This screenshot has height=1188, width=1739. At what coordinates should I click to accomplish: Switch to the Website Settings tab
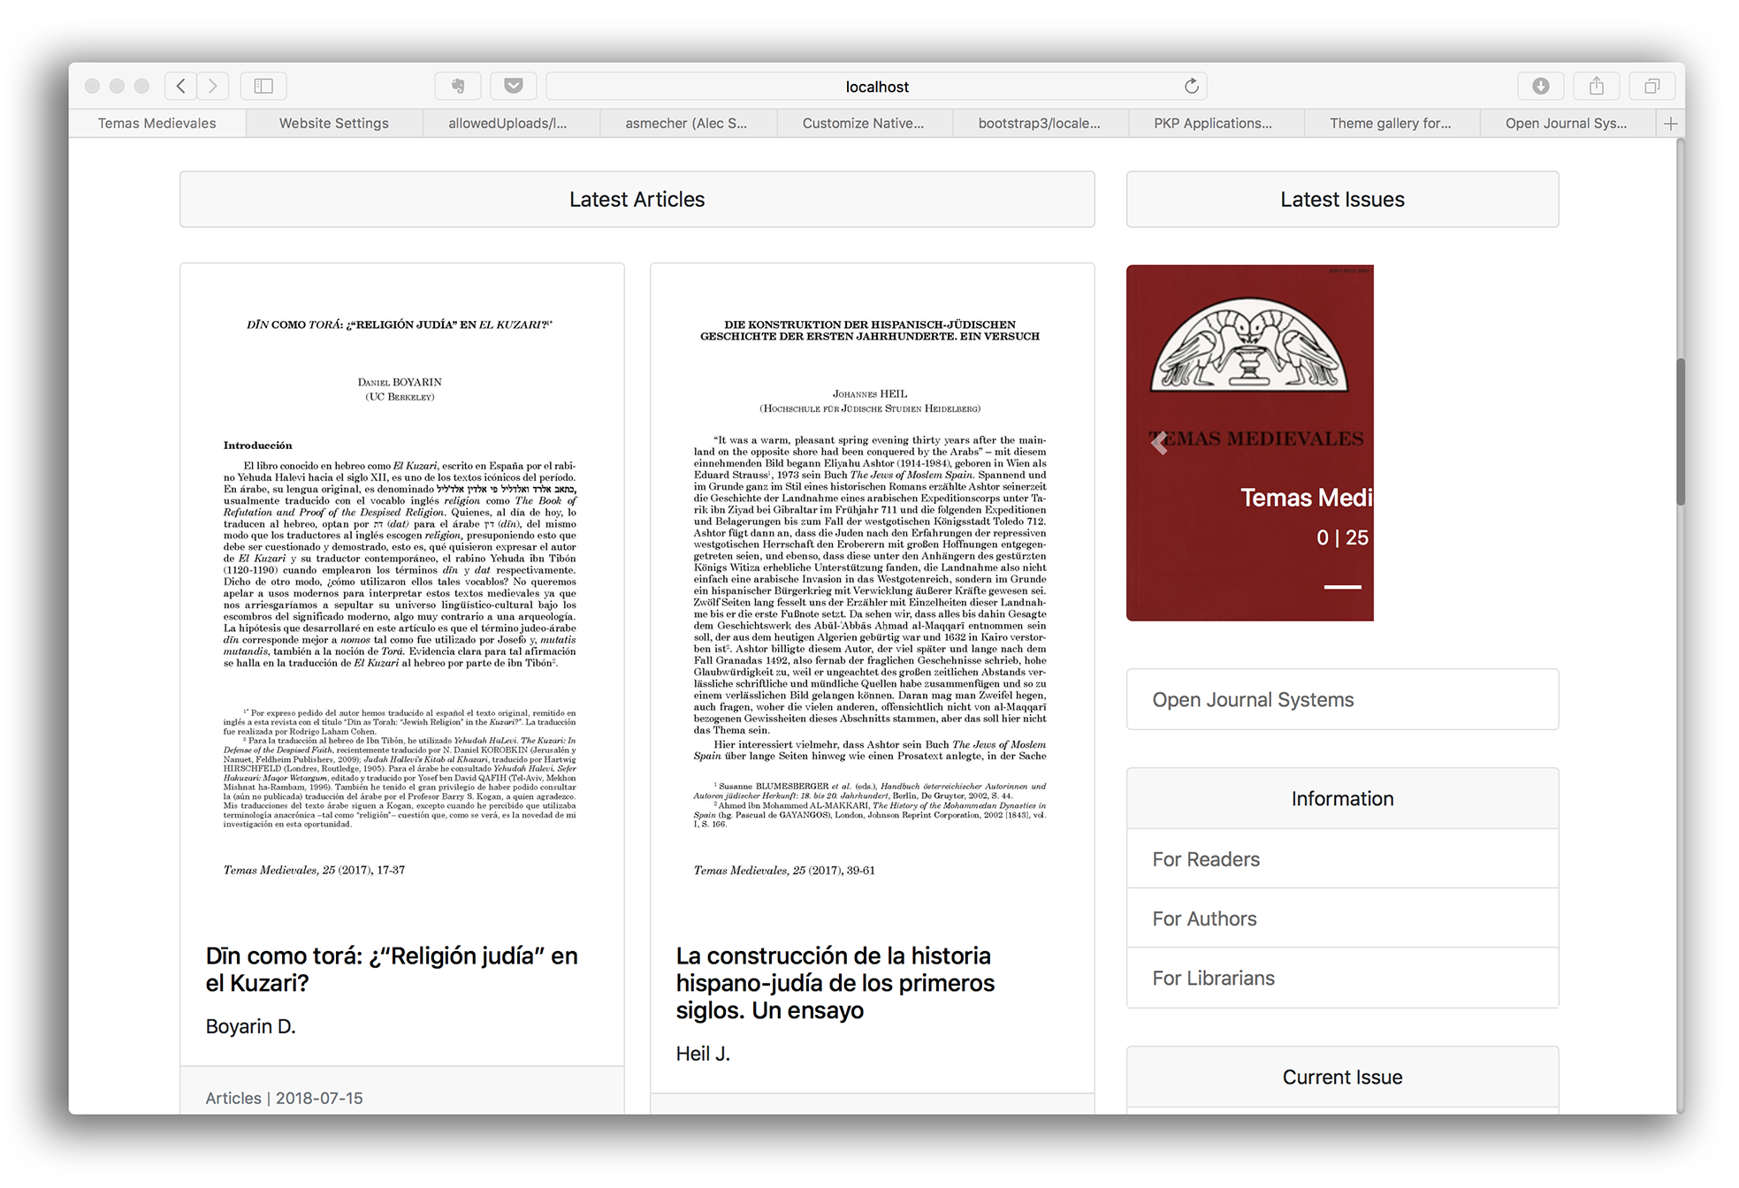point(334,124)
